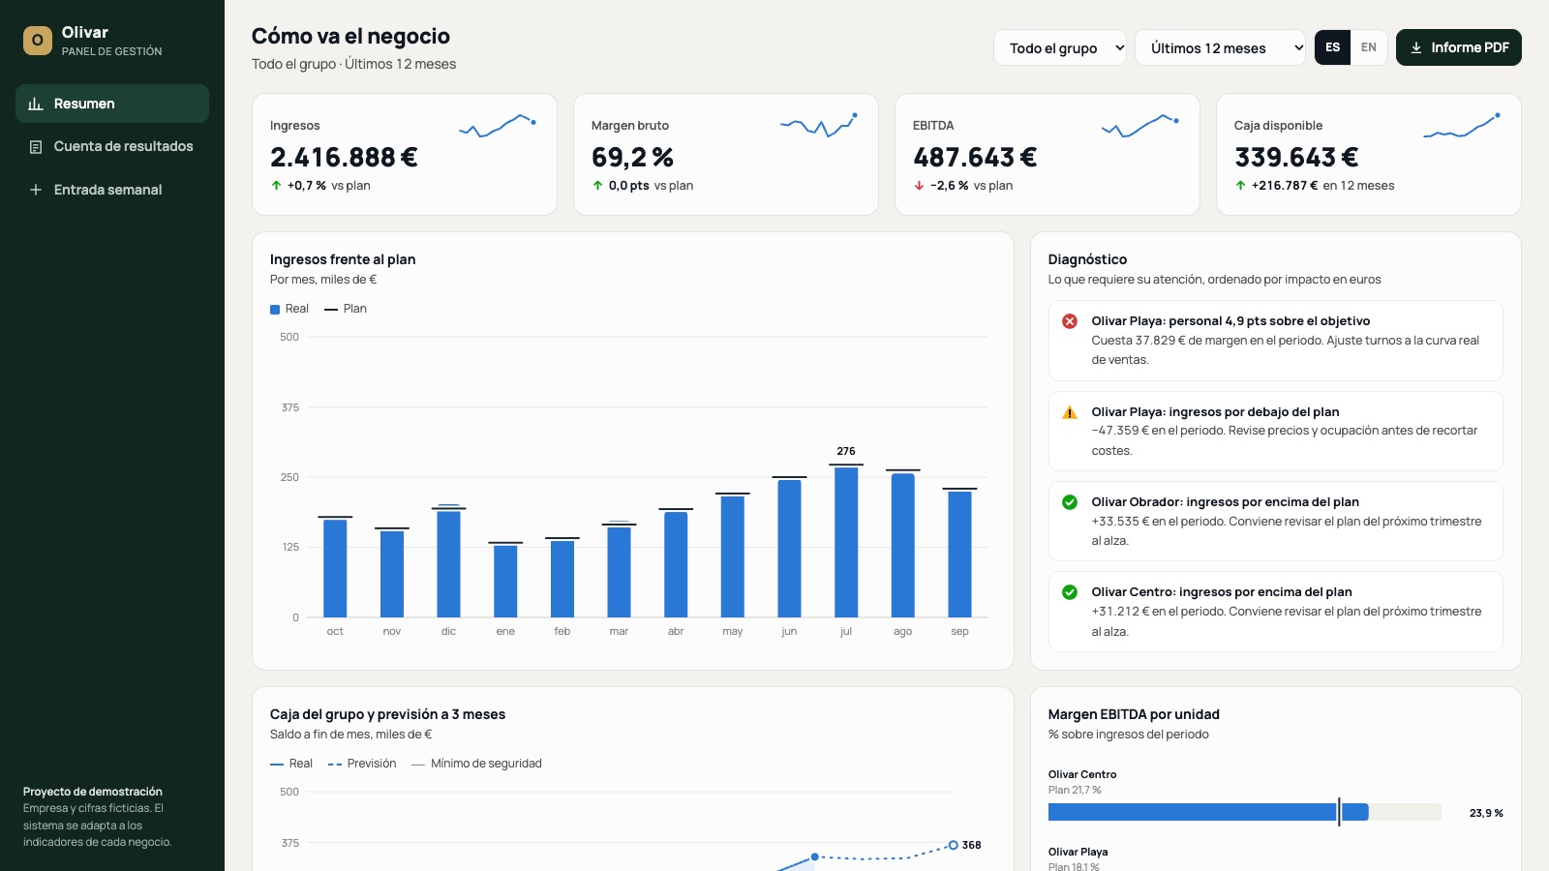Click the green check icon for Olivar Centro
This screenshot has height=871, width=1549.
coord(1070,592)
